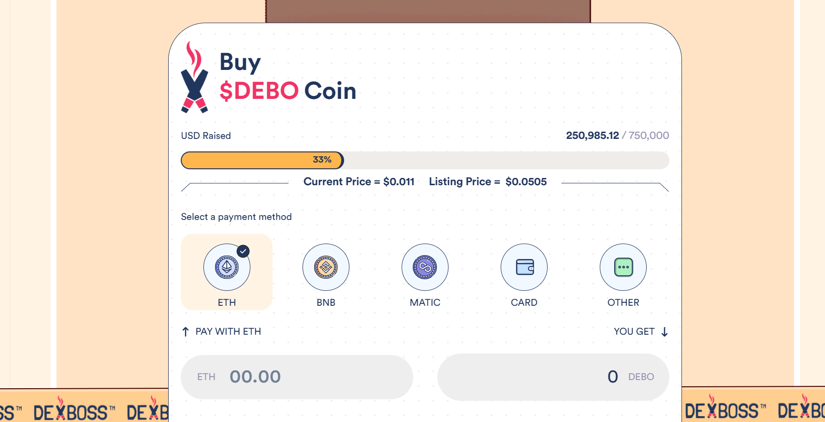The height and width of the screenshot is (422, 825).
Task: Pick the MATIC coin icon
Action: 425,267
